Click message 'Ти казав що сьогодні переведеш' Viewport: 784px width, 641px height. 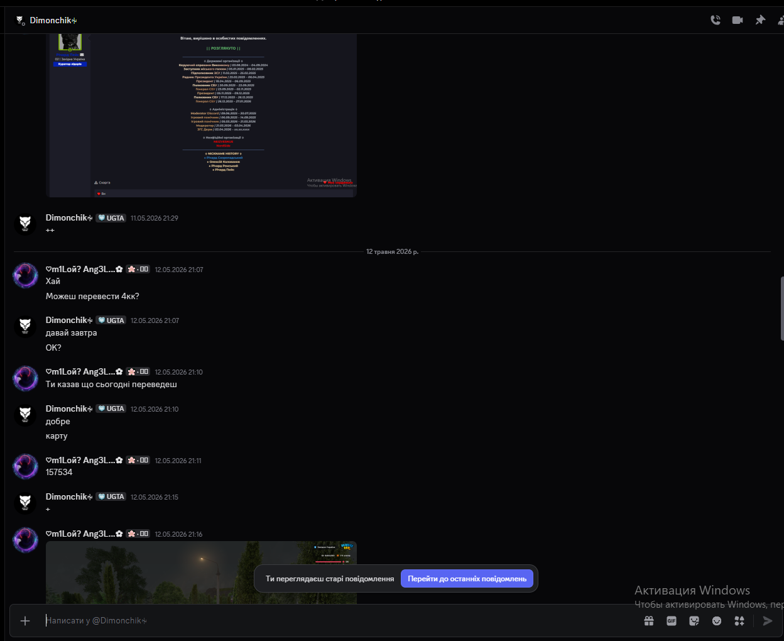(111, 384)
